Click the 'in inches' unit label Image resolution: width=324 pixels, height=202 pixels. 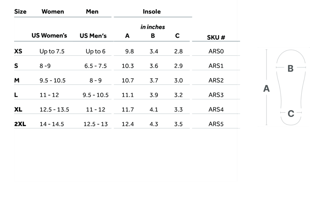pyautogui.click(x=153, y=27)
